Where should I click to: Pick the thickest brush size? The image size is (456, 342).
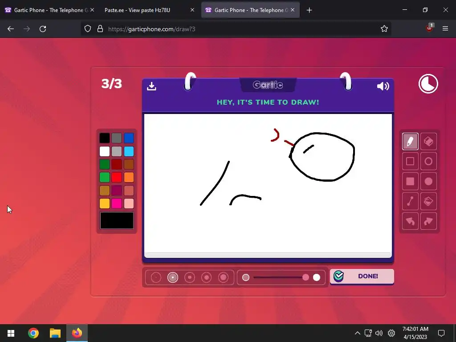pyautogui.click(x=224, y=277)
